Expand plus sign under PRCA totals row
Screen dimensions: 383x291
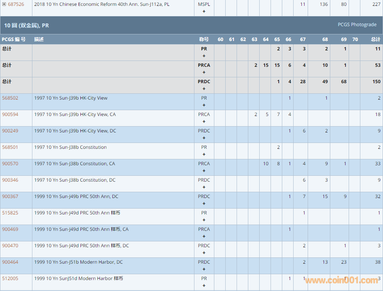tap(204, 72)
